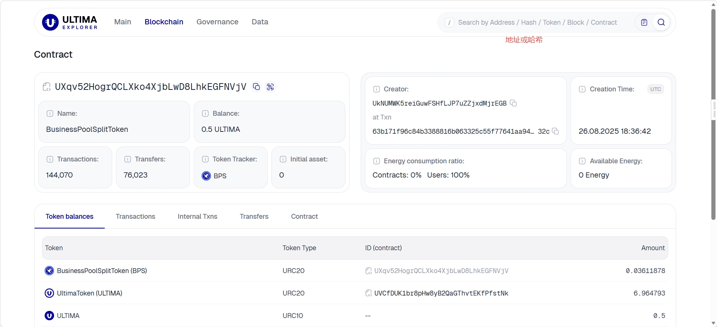Viewport: 717px width, 327px height.
Task: Open the clipboard icon in search bar
Action: [644, 22]
